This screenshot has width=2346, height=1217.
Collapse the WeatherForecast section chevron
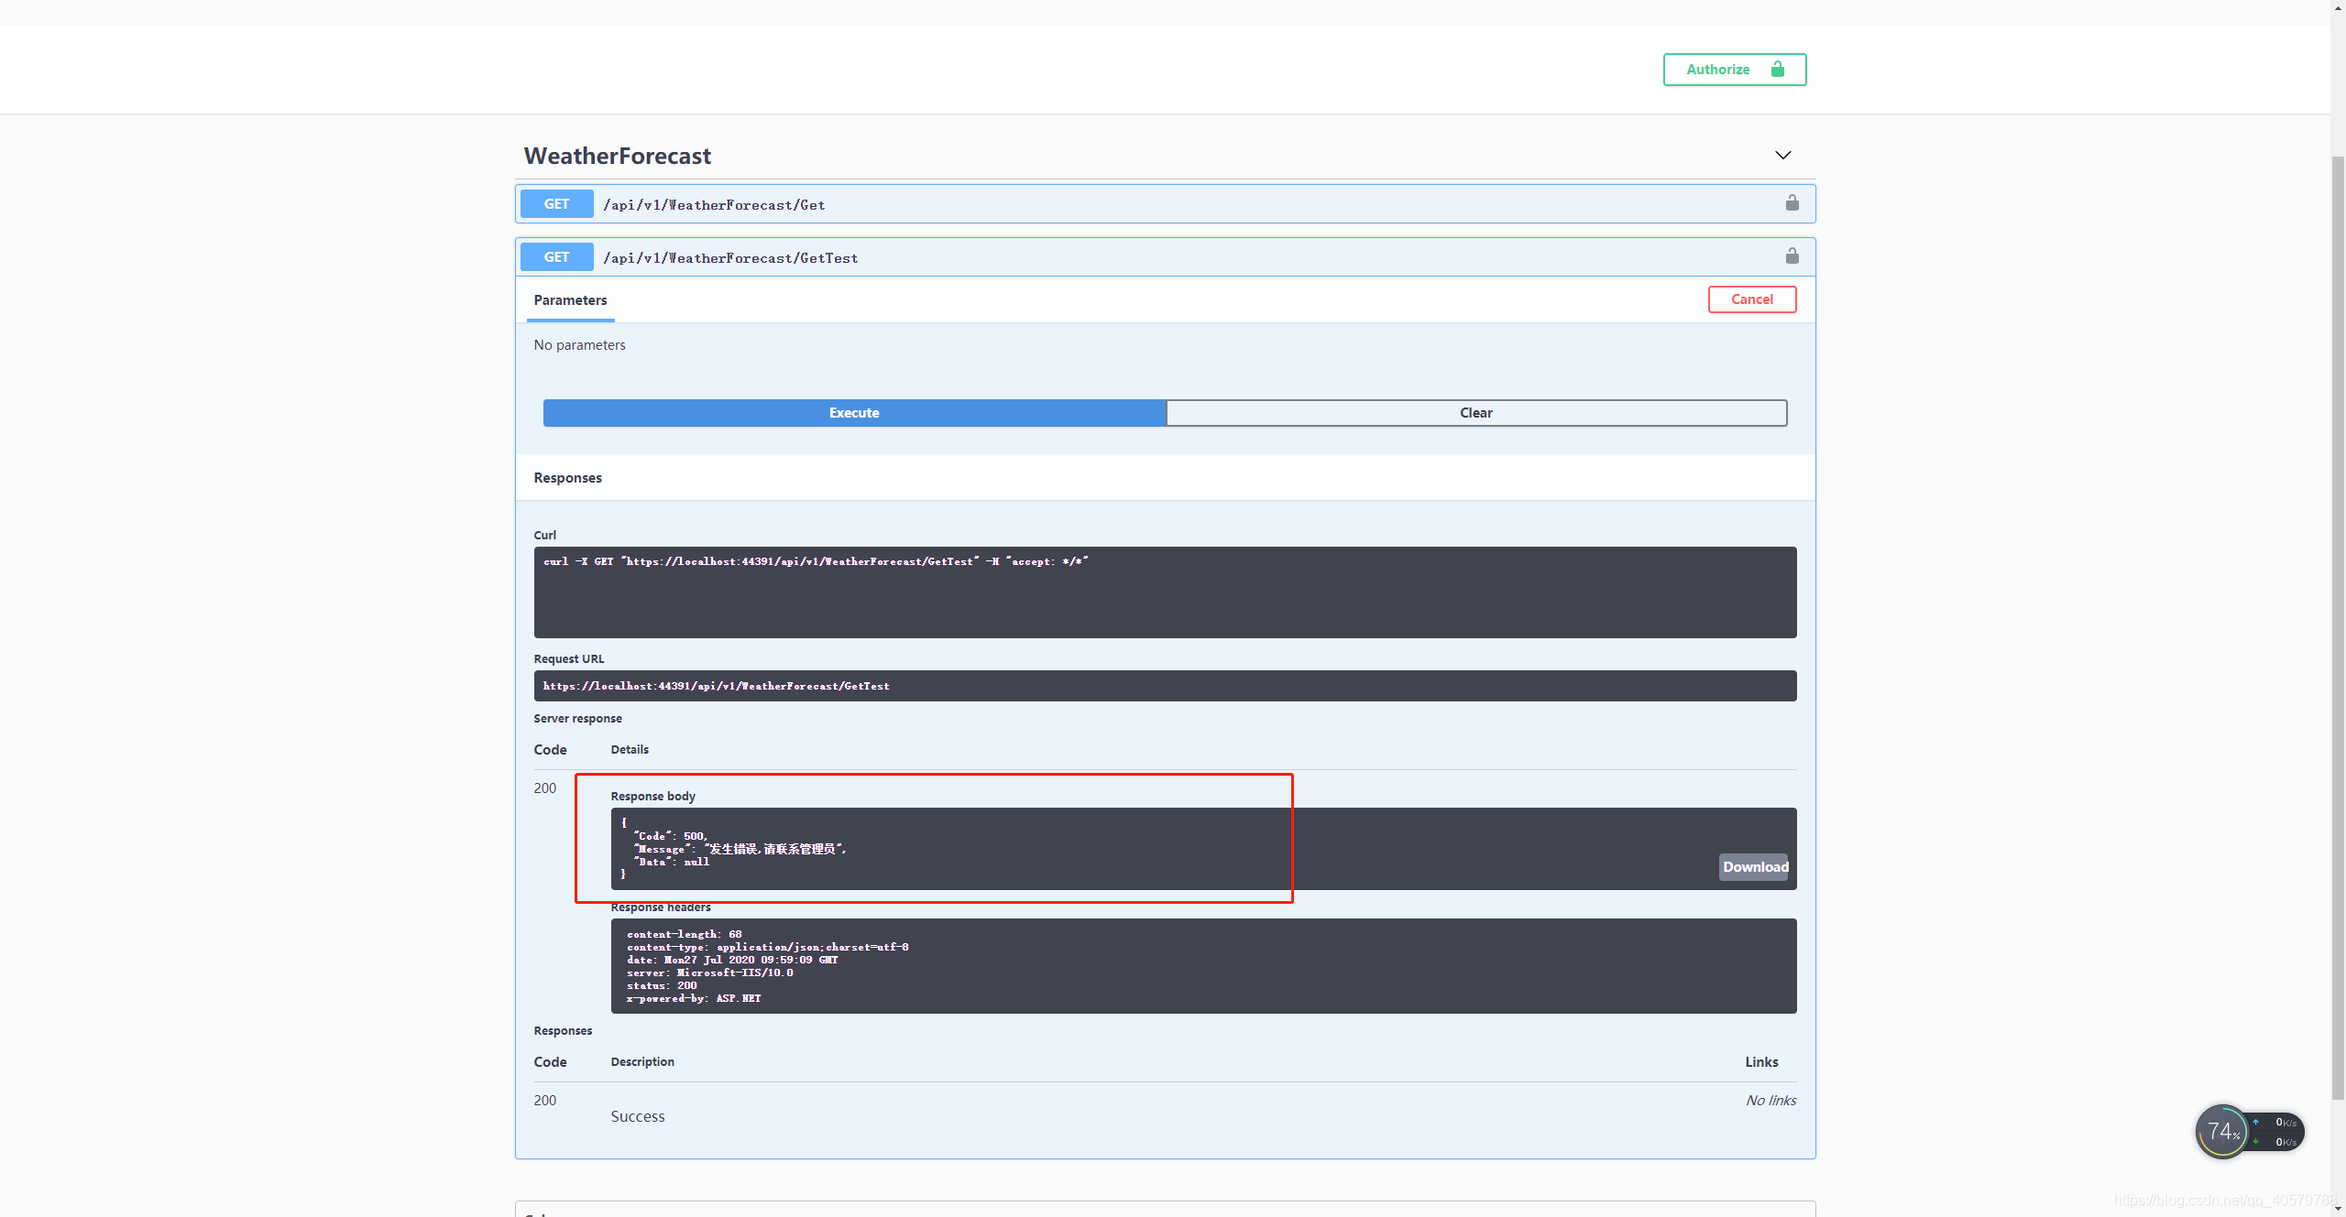click(1782, 156)
